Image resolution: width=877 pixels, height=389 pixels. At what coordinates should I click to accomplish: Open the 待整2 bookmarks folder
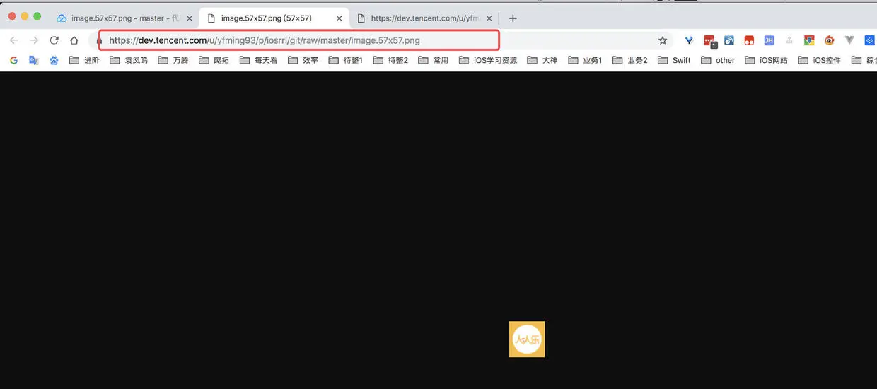[390, 60]
